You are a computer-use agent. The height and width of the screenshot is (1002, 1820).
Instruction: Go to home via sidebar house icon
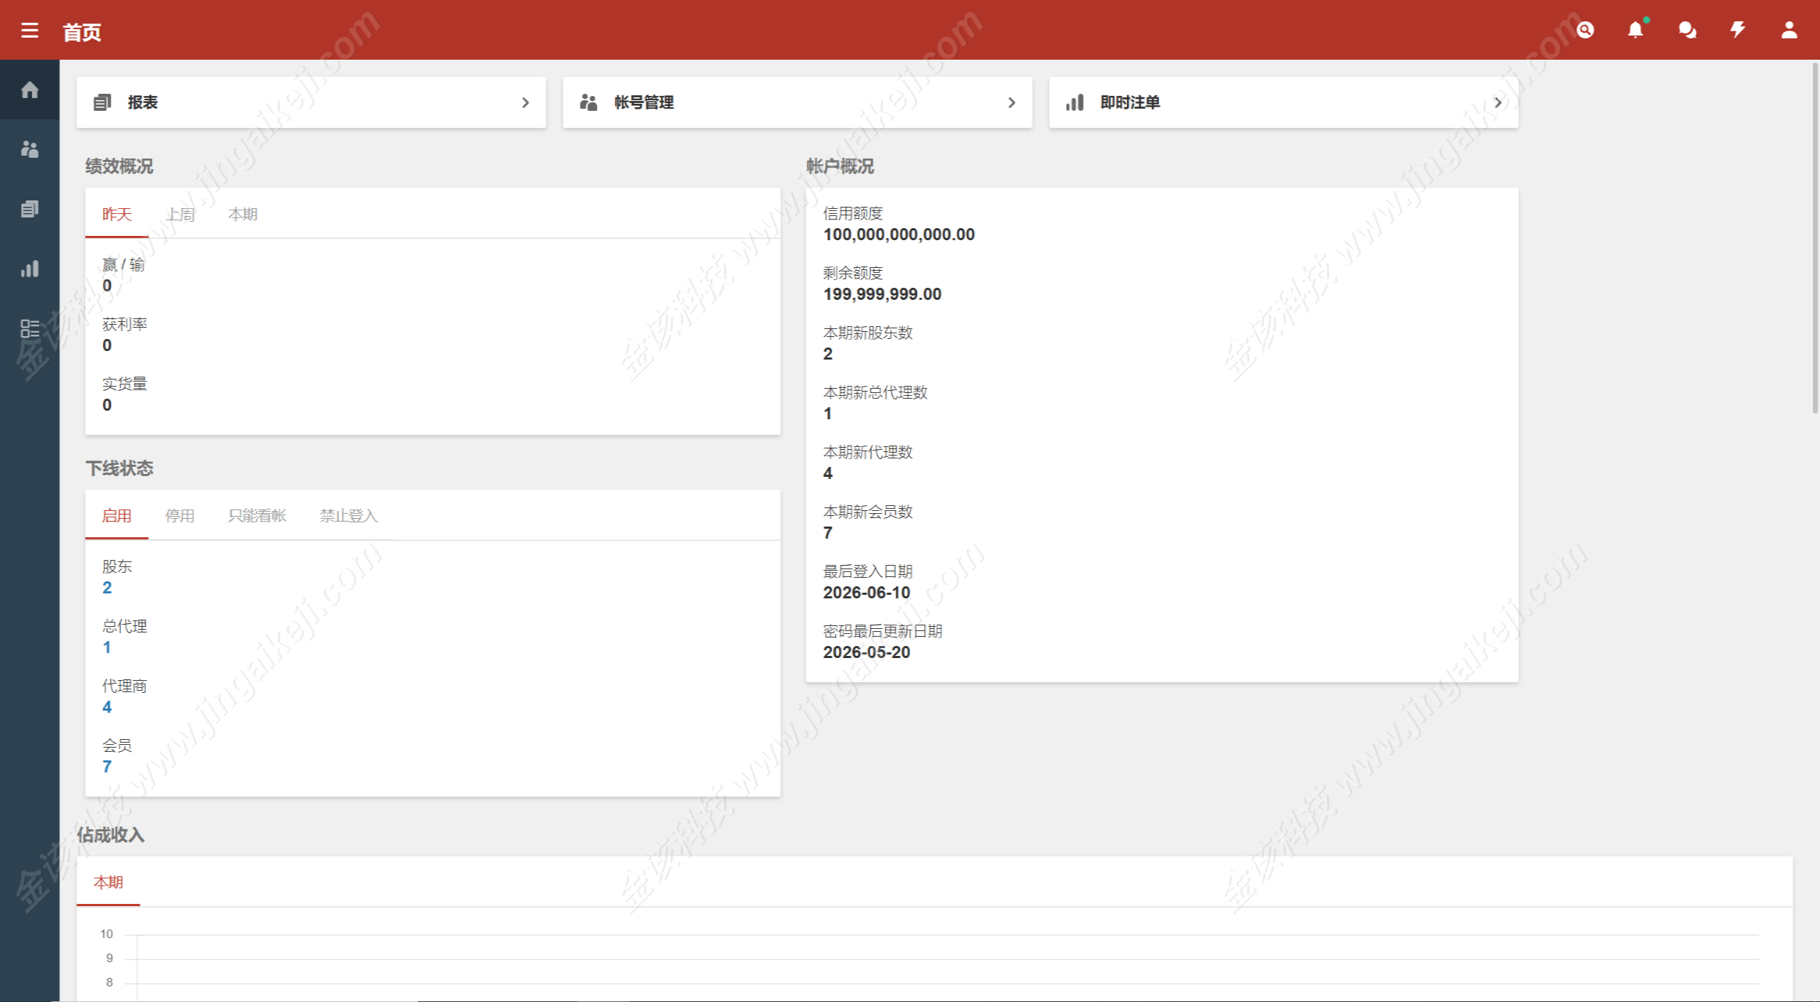pos(30,90)
